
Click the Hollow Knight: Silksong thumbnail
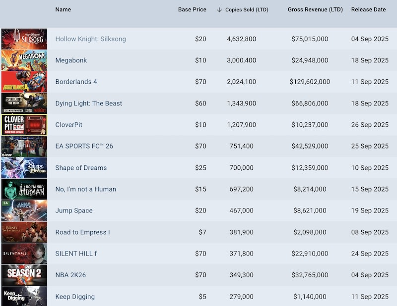click(x=24, y=39)
